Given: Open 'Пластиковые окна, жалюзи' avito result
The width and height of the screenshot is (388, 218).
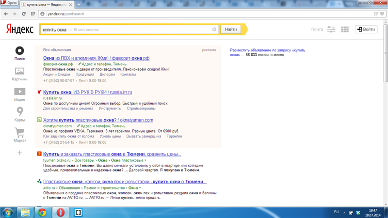Looking at the screenshot, I should point(125,182).
